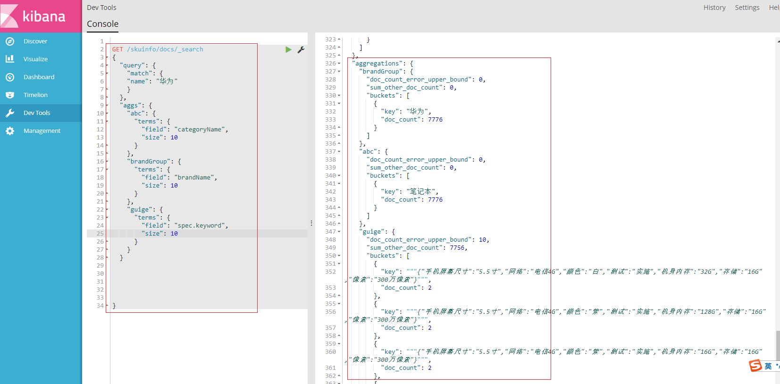Open the Discover compass icon

10,41
